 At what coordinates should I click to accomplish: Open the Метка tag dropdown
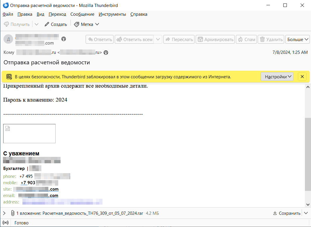click(x=86, y=24)
